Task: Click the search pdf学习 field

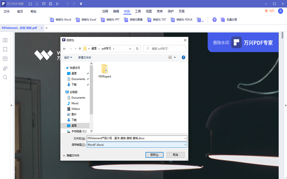Action: point(164,49)
